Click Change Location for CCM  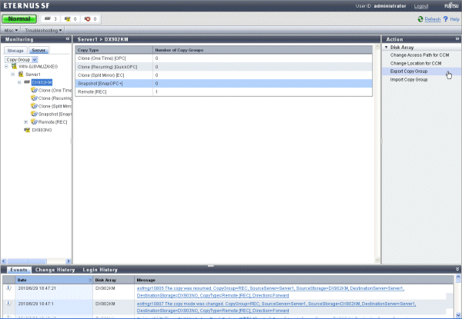click(x=416, y=63)
